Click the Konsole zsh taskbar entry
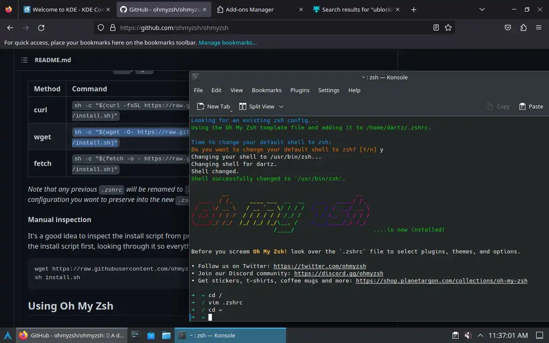The width and height of the screenshot is (549, 343). click(230, 335)
